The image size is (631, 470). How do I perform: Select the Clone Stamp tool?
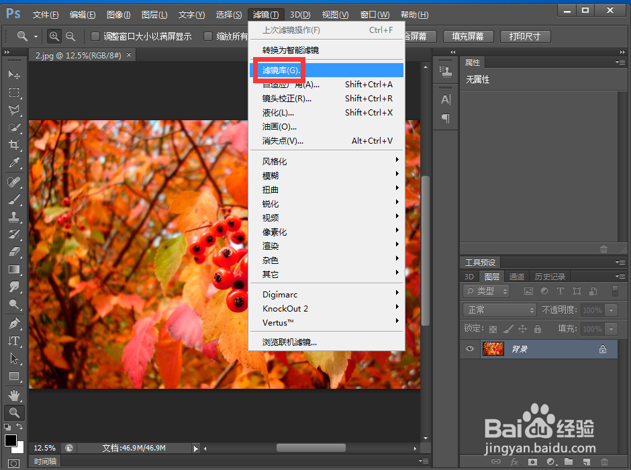pyautogui.click(x=14, y=217)
